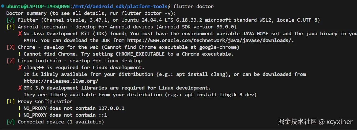Click the green check mark beside Flutter
The width and height of the screenshot is (357, 130).
(10, 20)
